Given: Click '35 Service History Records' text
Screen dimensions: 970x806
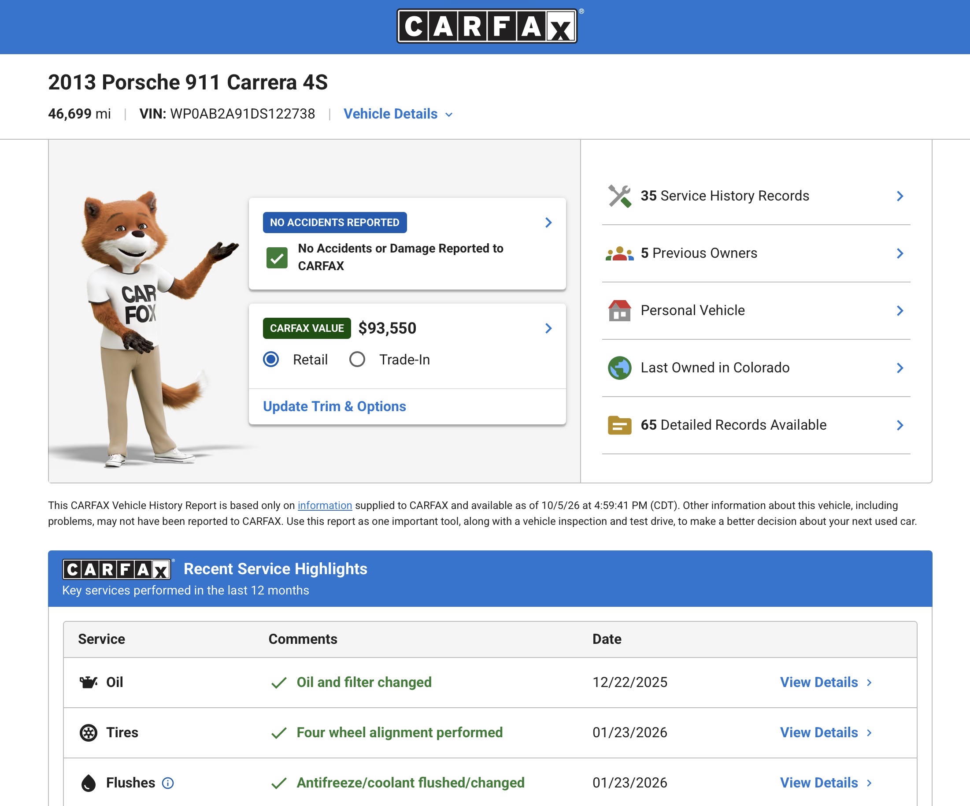Looking at the screenshot, I should tap(725, 196).
